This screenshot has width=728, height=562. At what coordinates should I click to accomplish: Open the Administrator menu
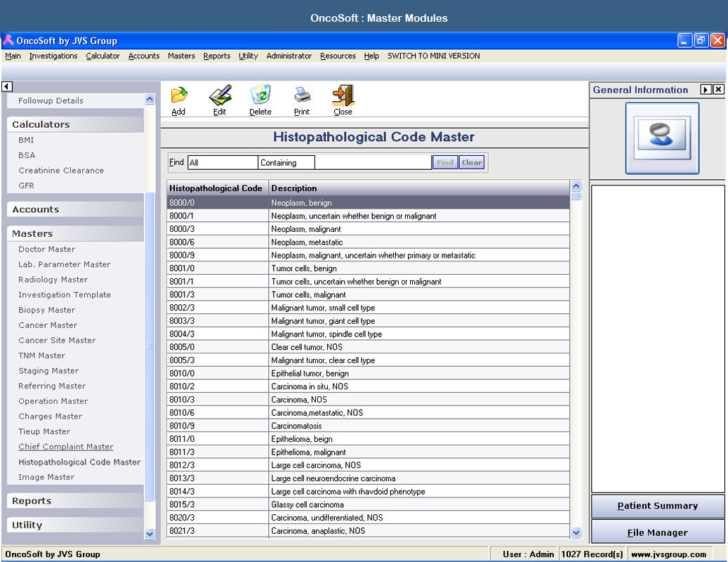tap(289, 55)
